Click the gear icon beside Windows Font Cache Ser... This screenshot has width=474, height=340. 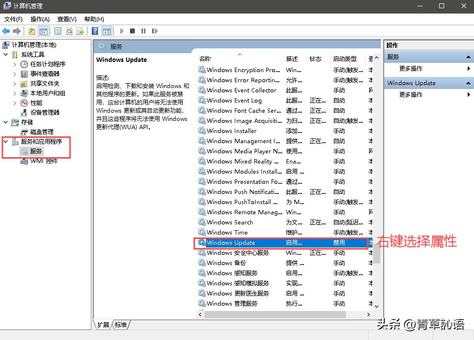tap(201, 110)
